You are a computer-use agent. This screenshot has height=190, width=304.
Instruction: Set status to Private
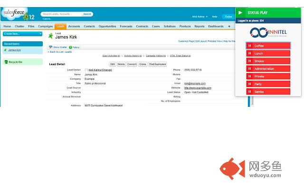click(268, 76)
